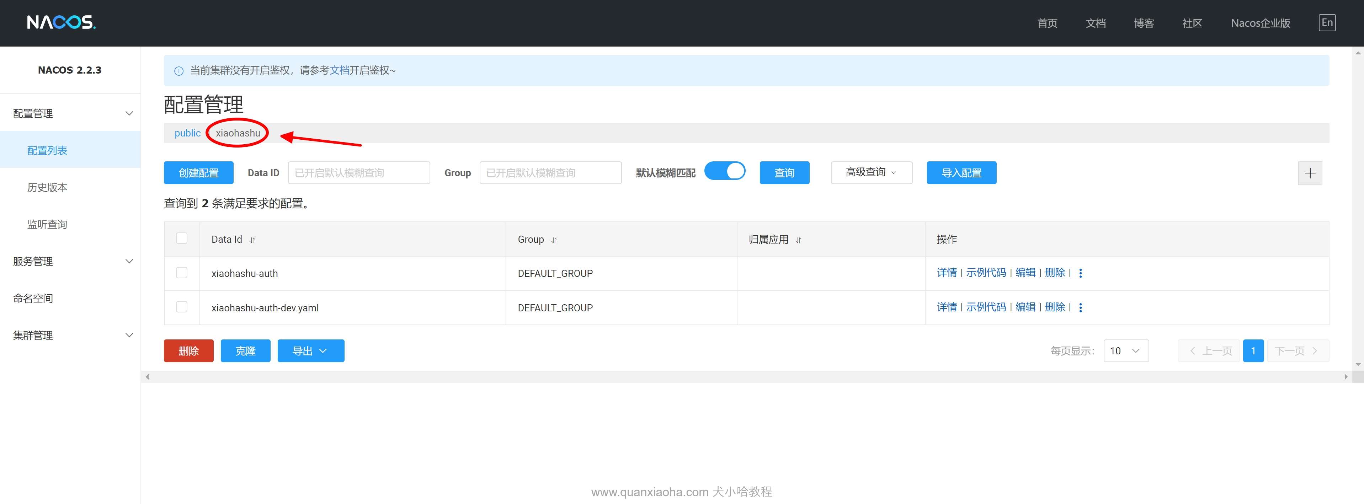Open the page-size dropdown showing 10
The width and height of the screenshot is (1364, 504).
click(x=1126, y=351)
